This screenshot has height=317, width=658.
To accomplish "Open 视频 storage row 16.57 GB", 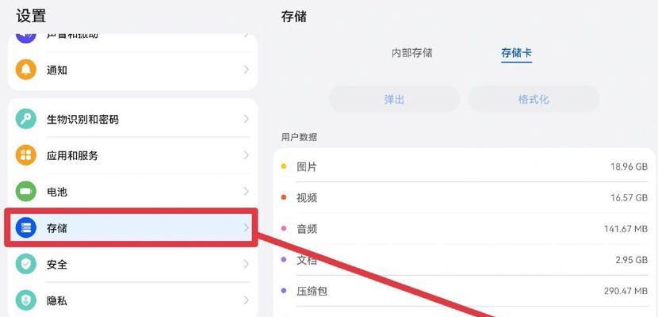I will 464,197.
